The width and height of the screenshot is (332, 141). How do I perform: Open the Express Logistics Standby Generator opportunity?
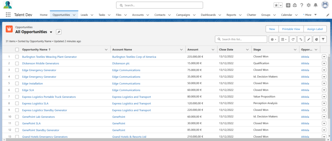tap(44, 110)
